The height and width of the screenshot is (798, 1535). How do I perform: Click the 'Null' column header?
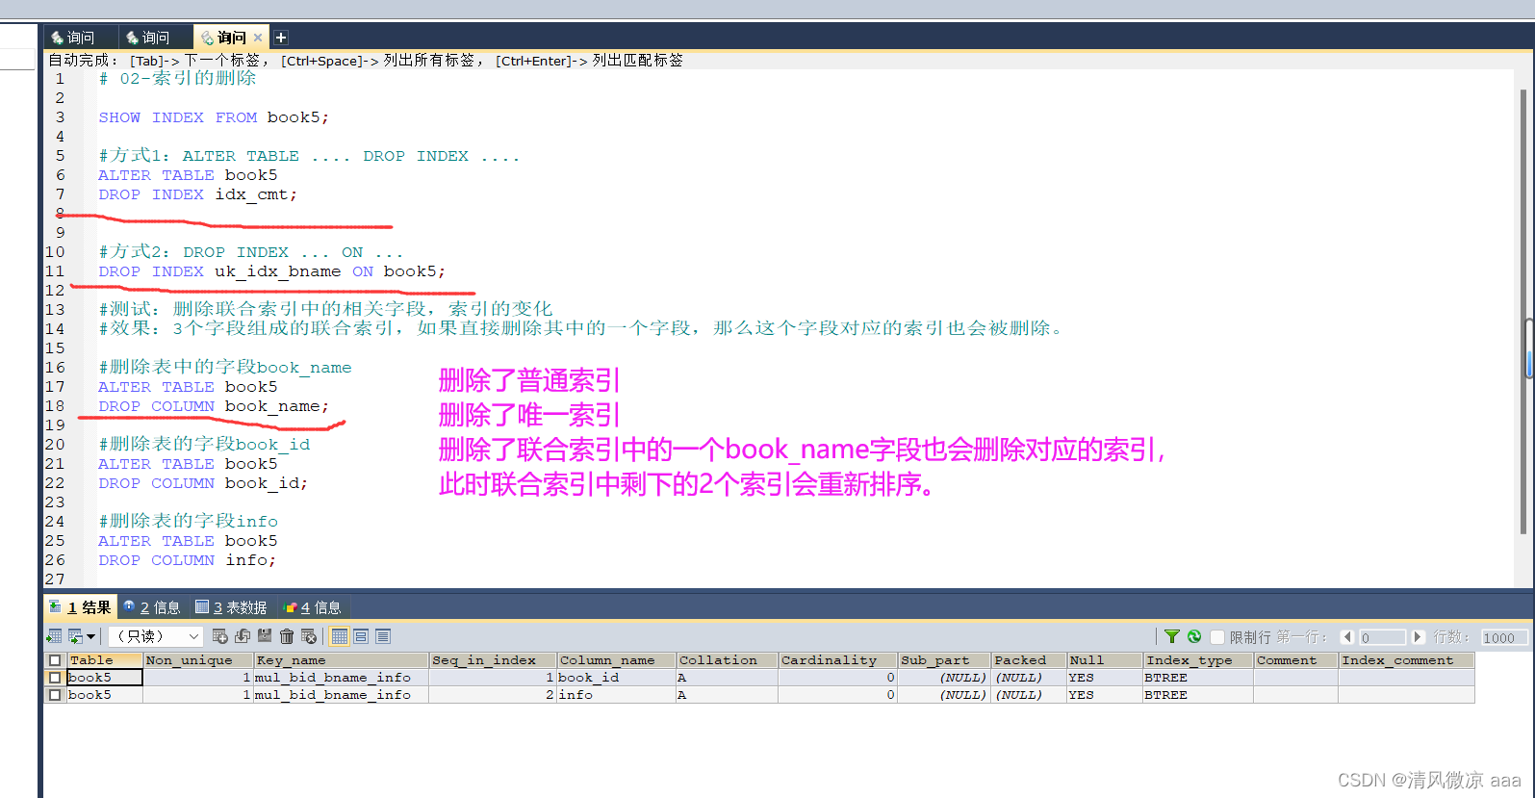[x=1105, y=660]
